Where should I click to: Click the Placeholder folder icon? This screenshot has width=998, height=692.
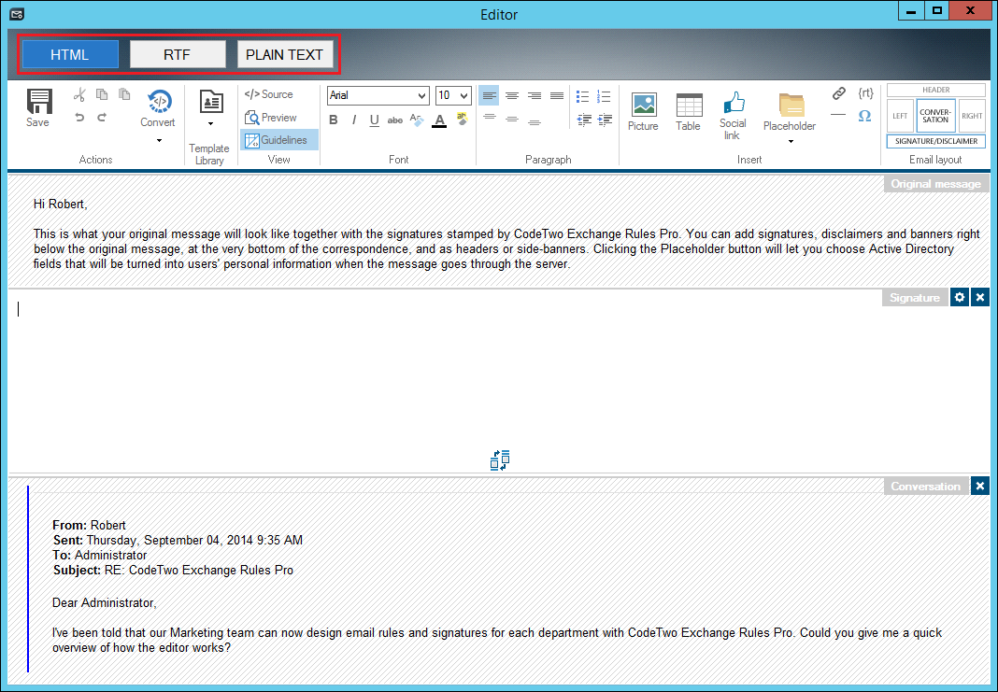pyautogui.click(x=791, y=105)
